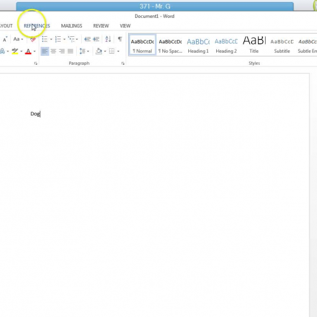
Task: Open the Font dialog launcher
Action: point(36,63)
